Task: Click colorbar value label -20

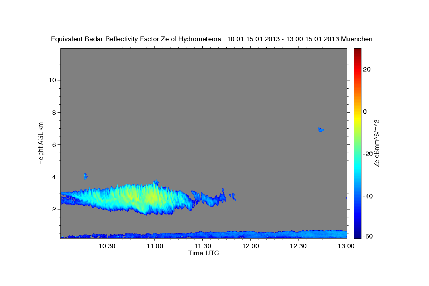Action: point(368,154)
